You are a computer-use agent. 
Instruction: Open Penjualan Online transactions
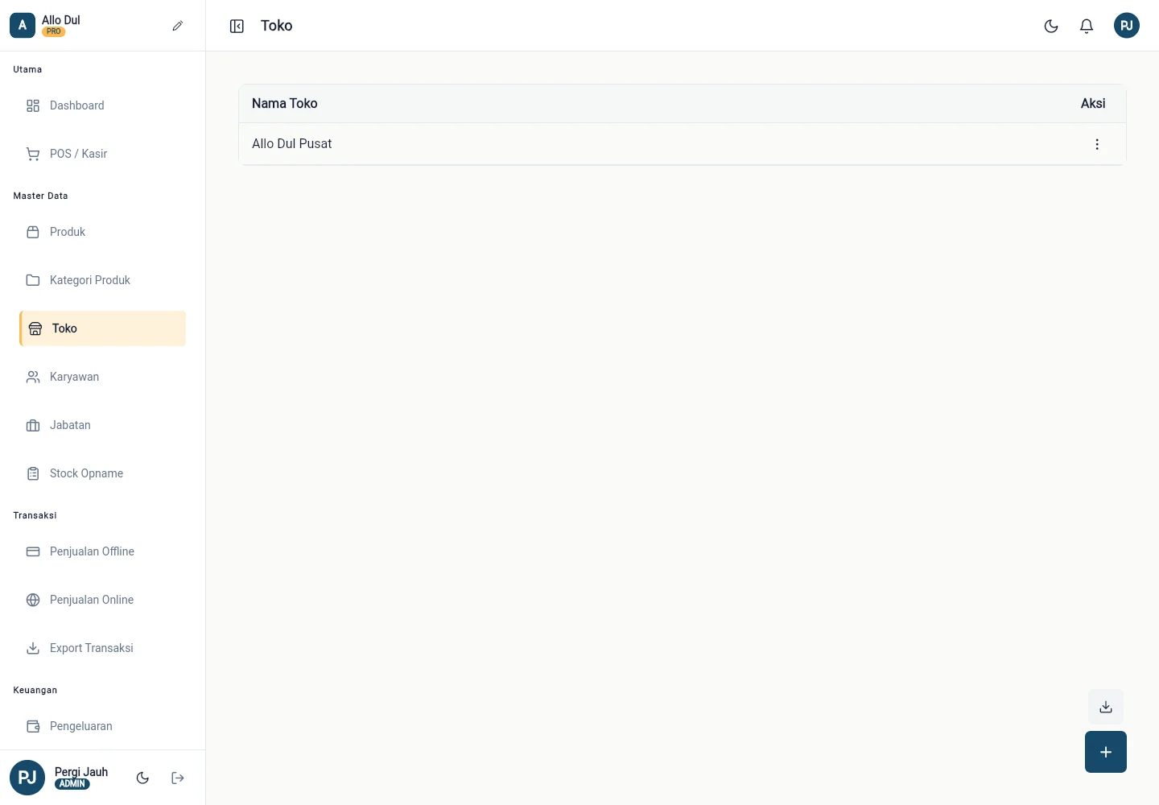pyautogui.click(x=103, y=600)
